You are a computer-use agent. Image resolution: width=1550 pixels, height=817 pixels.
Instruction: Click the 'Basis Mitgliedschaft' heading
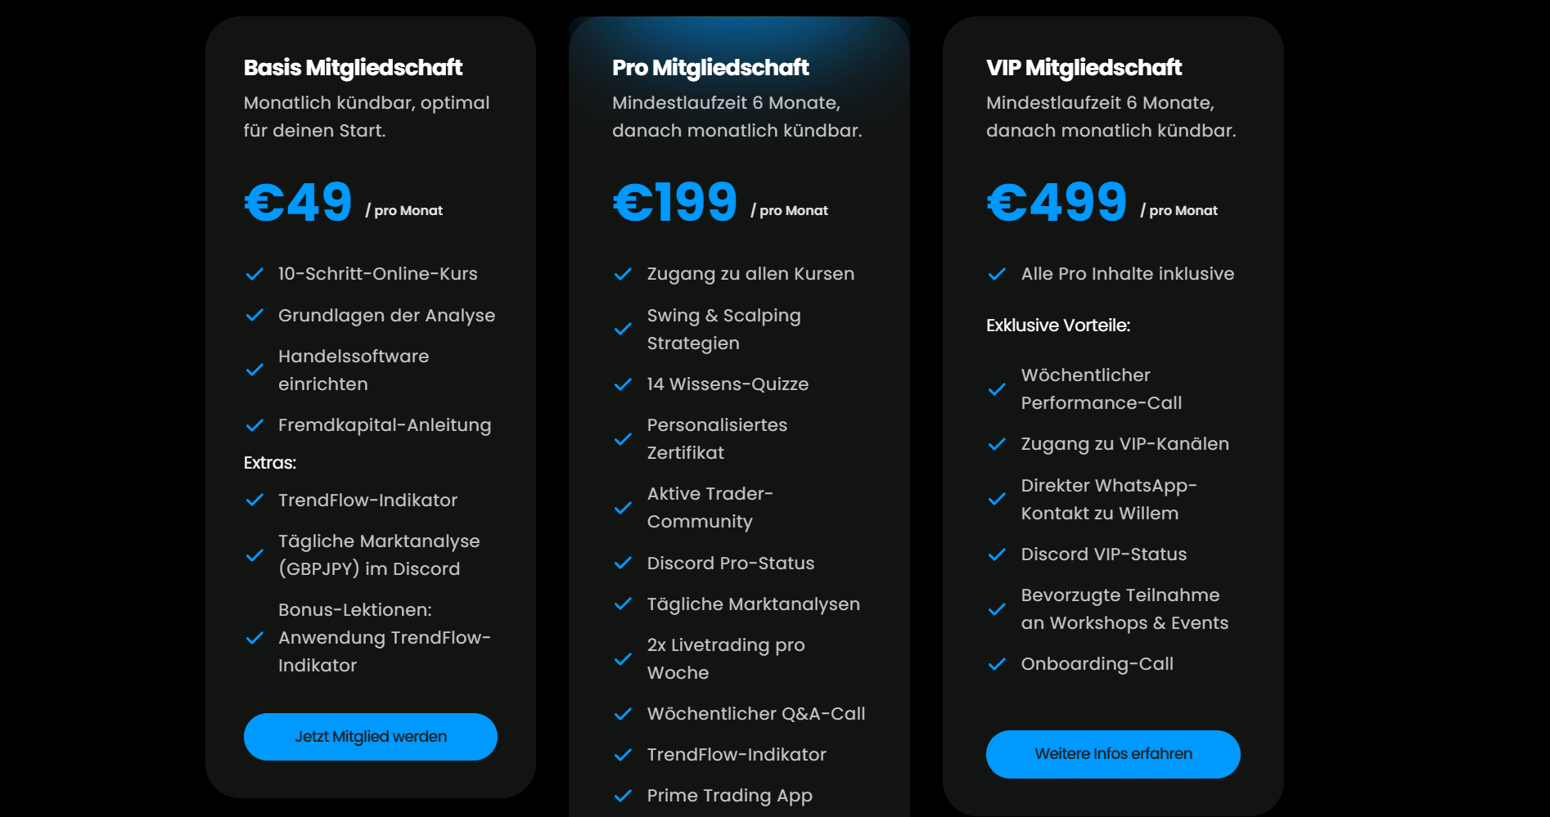pyautogui.click(x=353, y=68)
